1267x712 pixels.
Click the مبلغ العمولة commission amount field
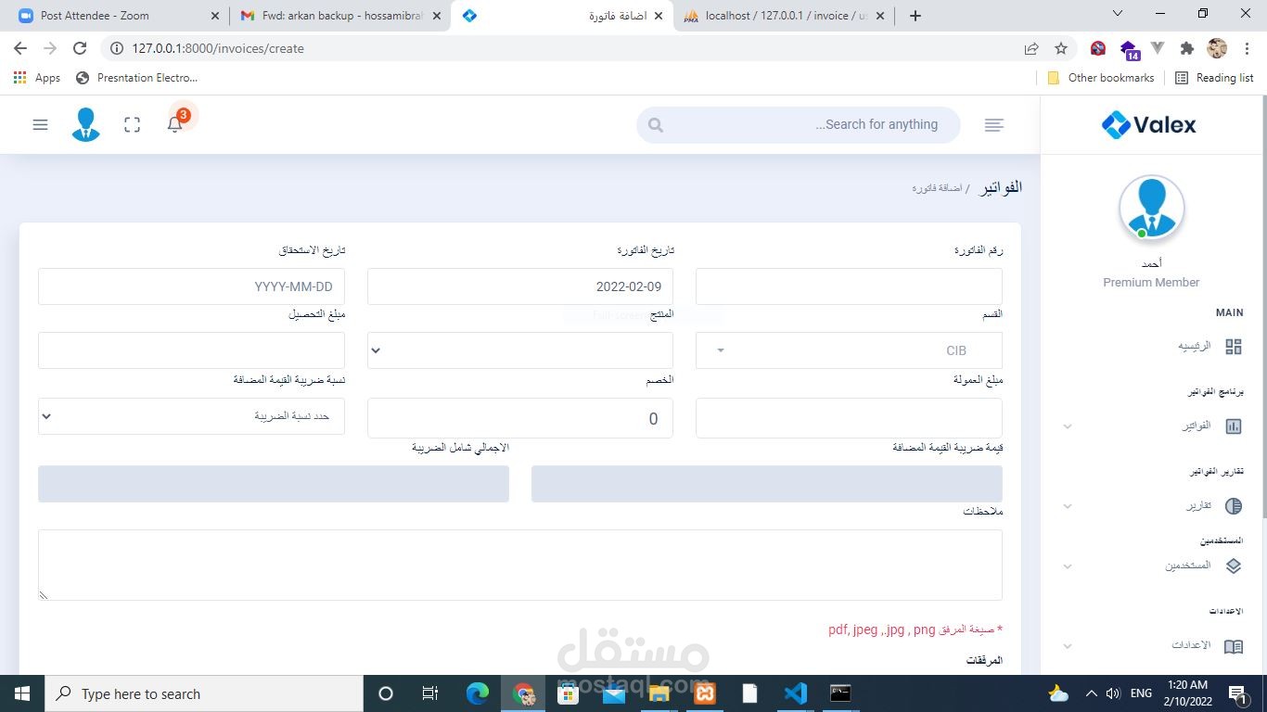pos(849,418)
